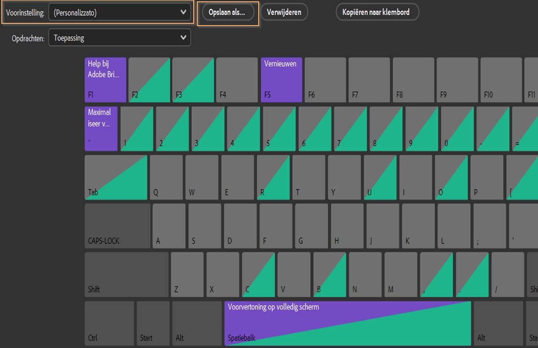Screen dimensions: 538x348
Task: Click the C key
Action: click(258, 274)
